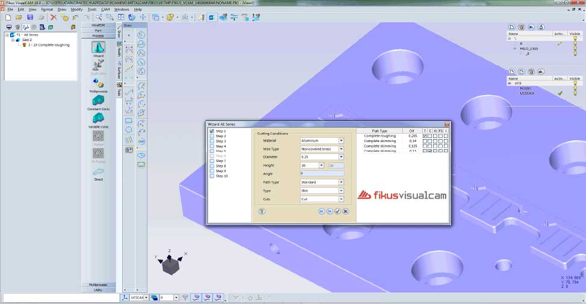Expand the Utility panel section
The image size is (586, 304).
[x=98, y=290]
